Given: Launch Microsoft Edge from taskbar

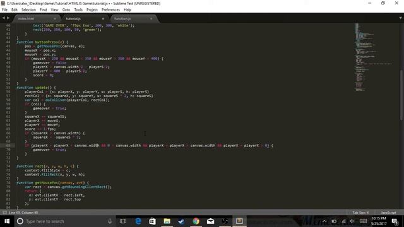Looking at the screenshot, I should point(138,221).
